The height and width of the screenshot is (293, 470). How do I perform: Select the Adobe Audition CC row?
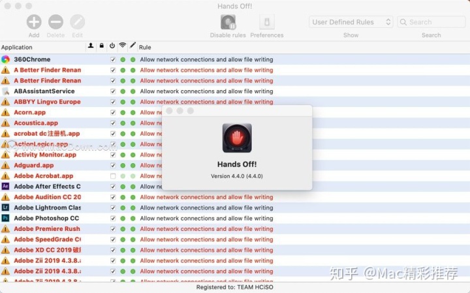[x=235, y=197]
